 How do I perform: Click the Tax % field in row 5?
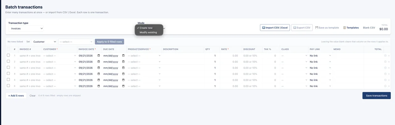pos(271,80)
